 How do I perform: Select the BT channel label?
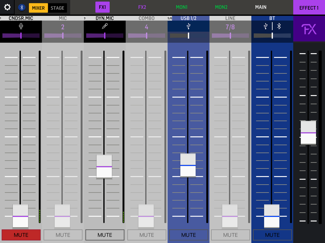coord(272,18)
